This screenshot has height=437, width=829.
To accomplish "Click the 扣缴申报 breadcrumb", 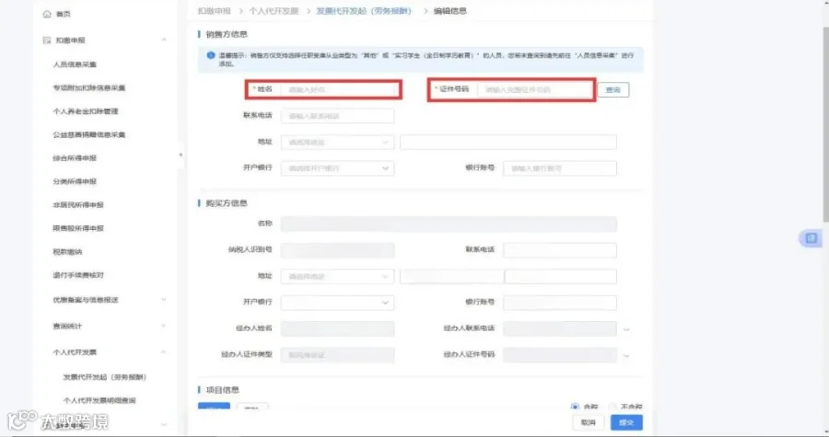I will point(214,11).
